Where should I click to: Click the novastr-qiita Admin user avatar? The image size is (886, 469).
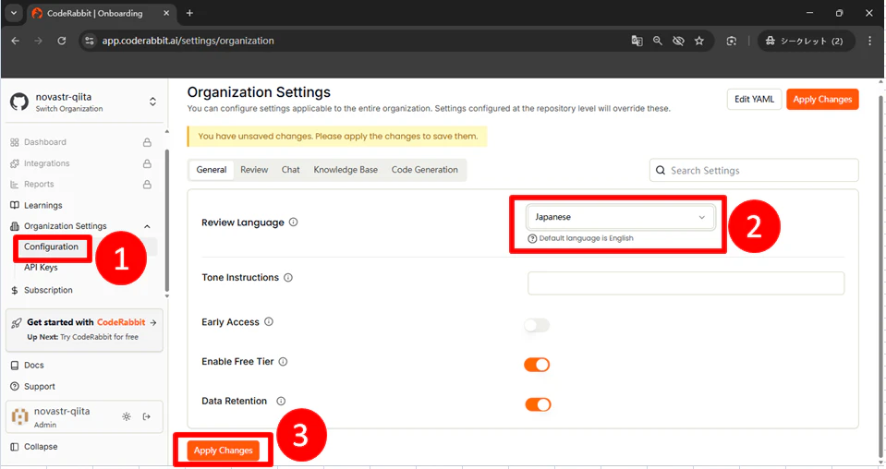pos(19,416)
